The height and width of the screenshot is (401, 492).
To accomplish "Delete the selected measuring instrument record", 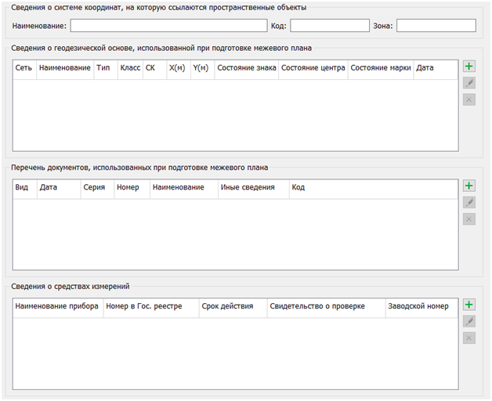I will 469,338.
